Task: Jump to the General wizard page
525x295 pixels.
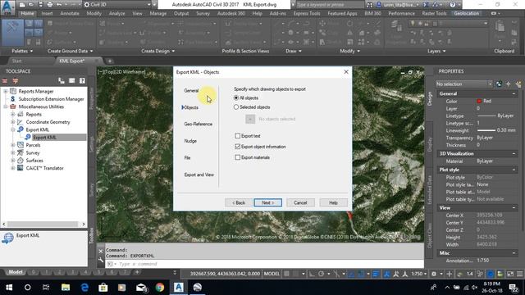Action: click(191, 91)
